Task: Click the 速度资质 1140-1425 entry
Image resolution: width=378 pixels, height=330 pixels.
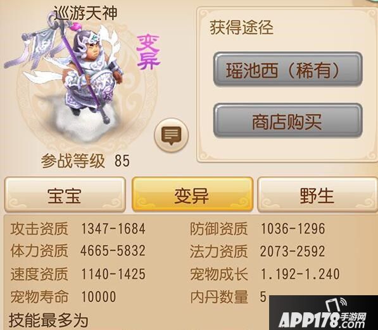Action: click(x=78, y=274)
